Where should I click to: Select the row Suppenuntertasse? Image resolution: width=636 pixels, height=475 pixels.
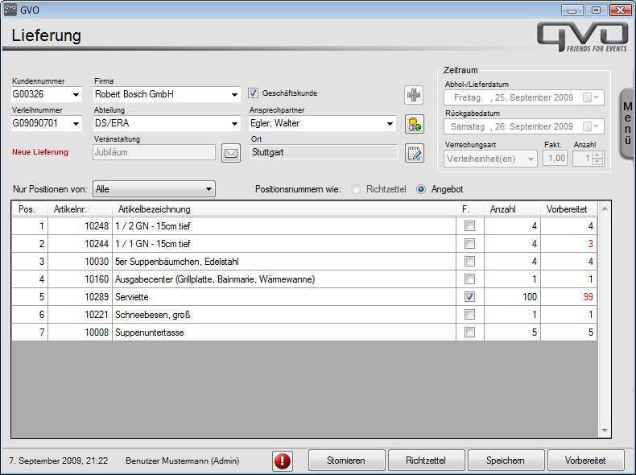click(x=304, y=332)
